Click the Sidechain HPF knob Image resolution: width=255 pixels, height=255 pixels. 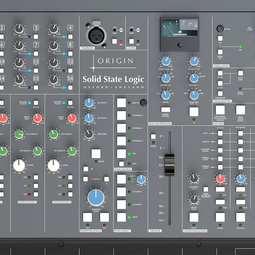point(194,94)
